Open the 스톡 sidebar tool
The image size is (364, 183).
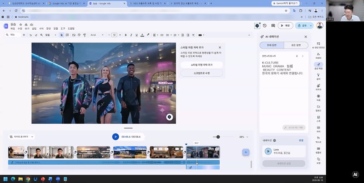click(x=318, y=119)
